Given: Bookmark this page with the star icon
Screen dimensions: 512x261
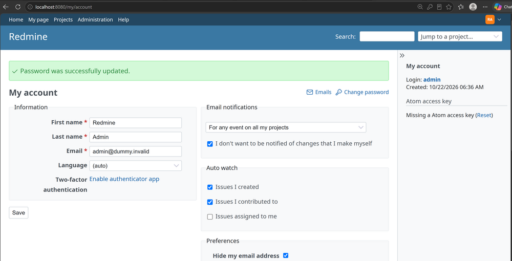Looking at the screenshot, I should point(449,7).
